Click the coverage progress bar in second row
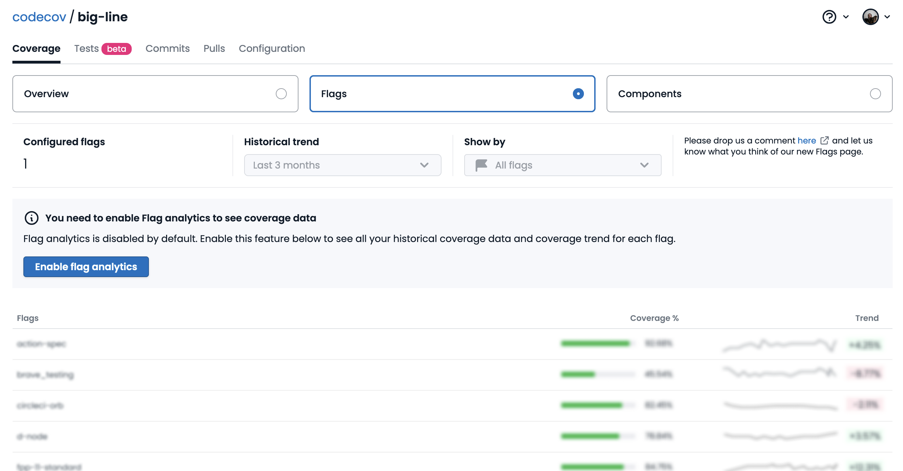This screenshot has height=471, width=903. click(x=598, y=374)
